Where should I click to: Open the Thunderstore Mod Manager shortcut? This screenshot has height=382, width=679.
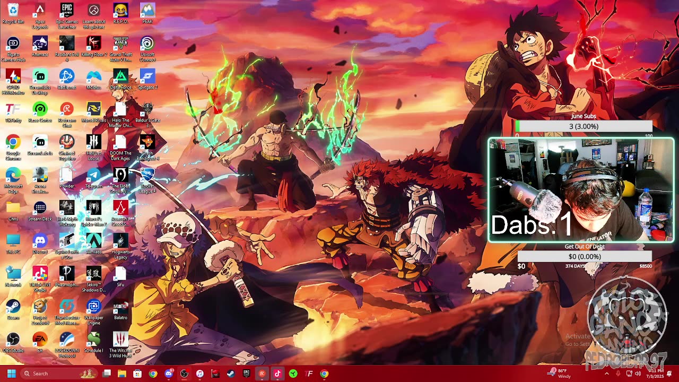pyautogui.click(x=67, y=312)
